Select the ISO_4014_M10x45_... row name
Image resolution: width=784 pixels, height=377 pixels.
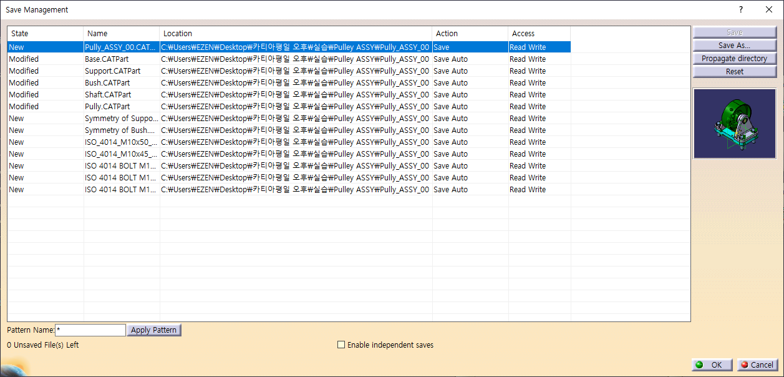121,154
